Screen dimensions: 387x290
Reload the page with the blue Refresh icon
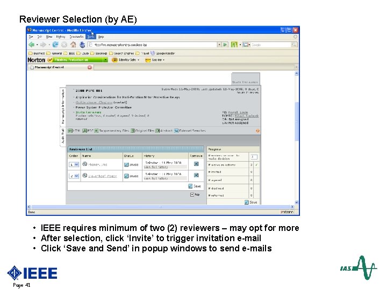pos(55,45)
